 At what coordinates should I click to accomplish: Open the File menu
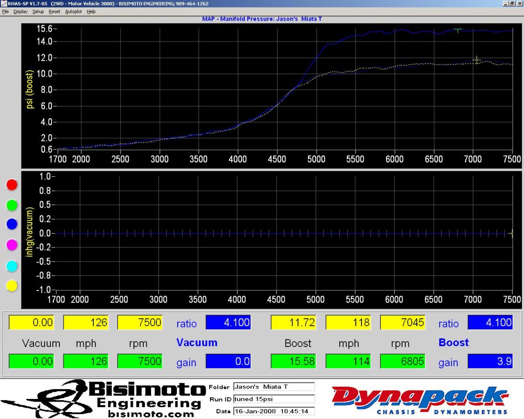coord(5,11)
